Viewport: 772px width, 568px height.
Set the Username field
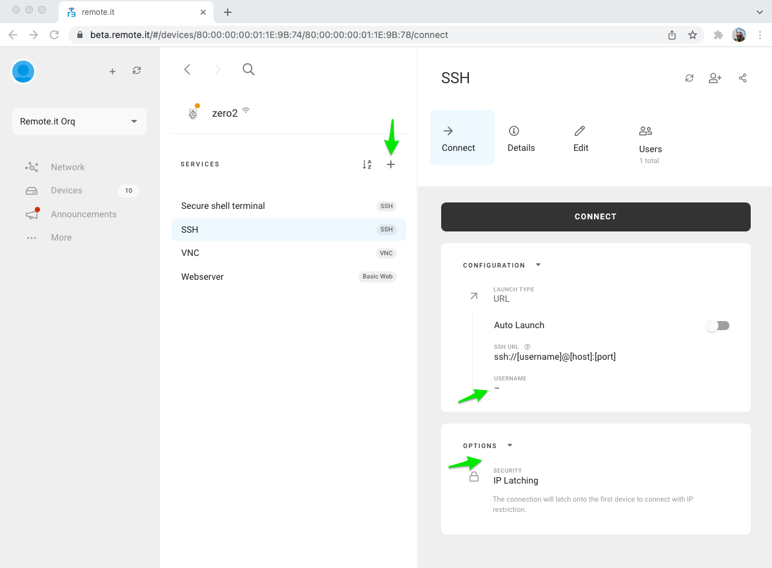click(x=510, y=384)
